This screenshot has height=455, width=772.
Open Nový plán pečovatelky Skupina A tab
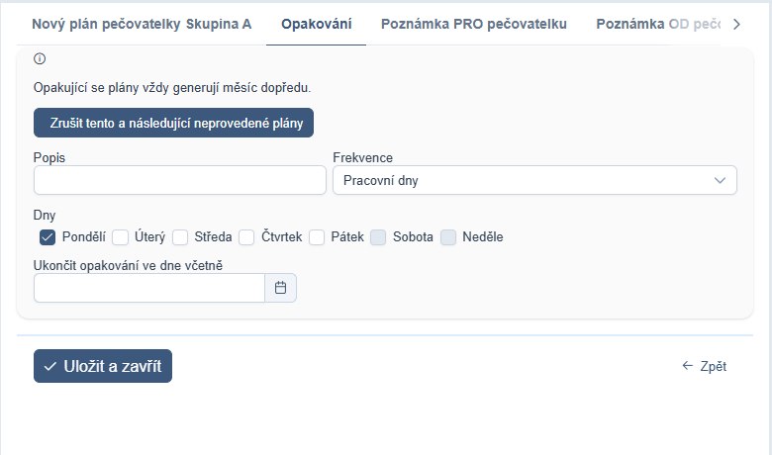click(x=142, y=24)
